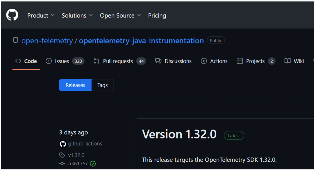Open the Pricing page link
Viewport: 315px width, 172px height.
click(157, 15)
